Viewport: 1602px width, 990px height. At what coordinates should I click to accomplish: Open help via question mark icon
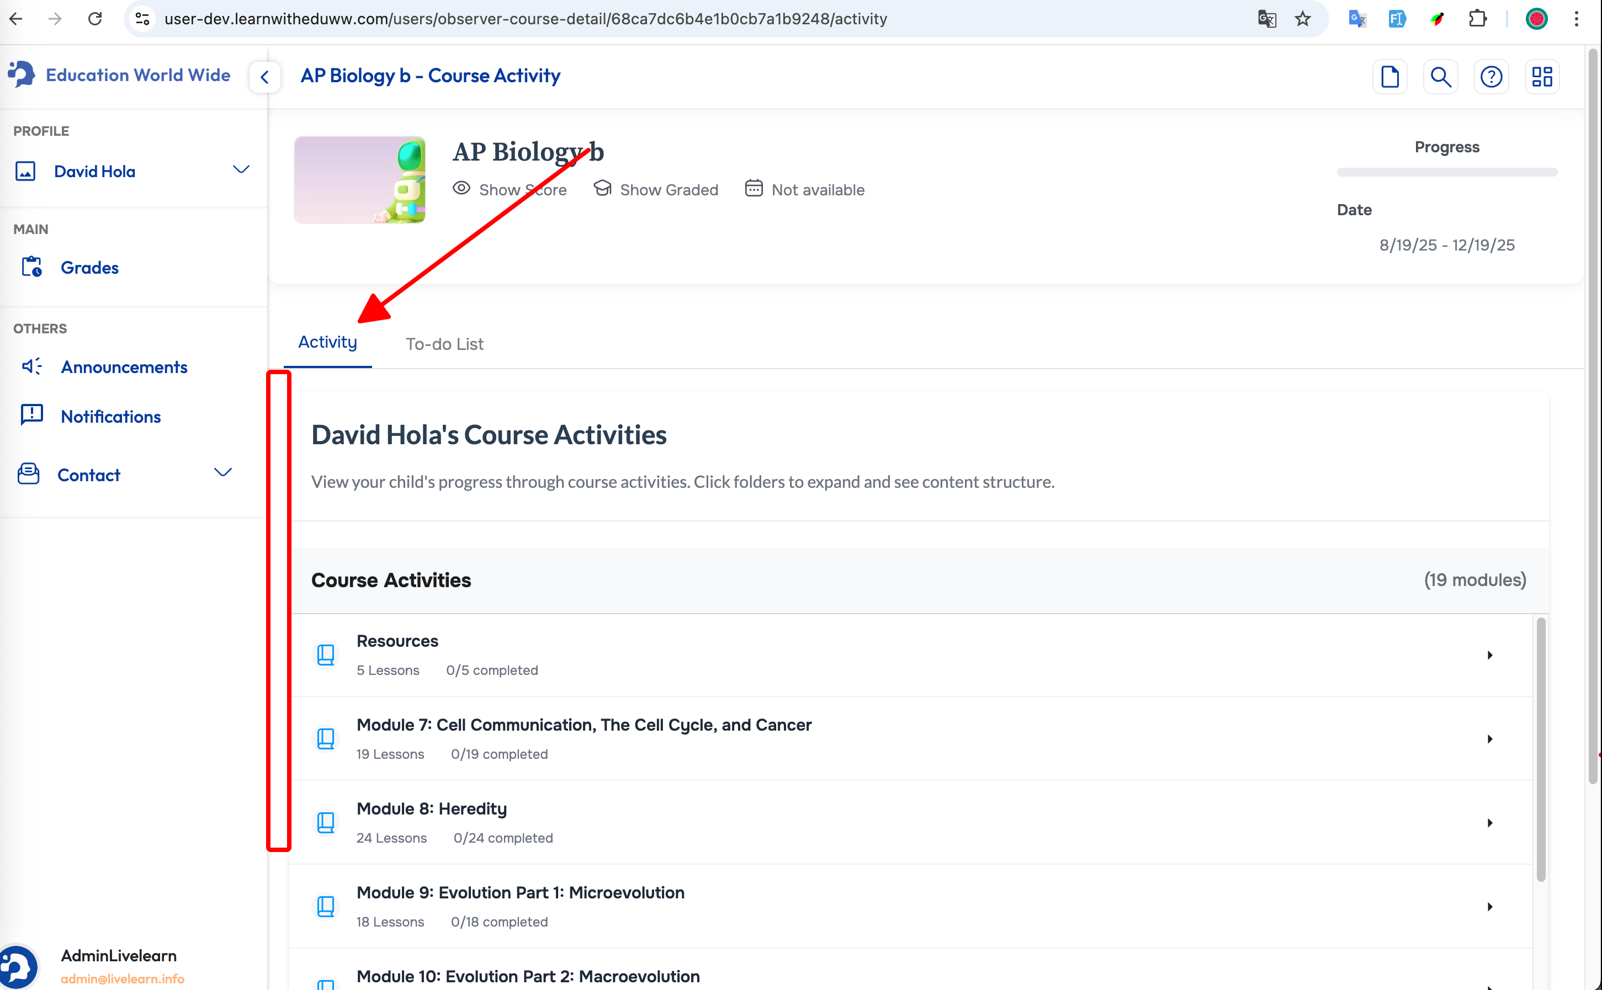1490,77
